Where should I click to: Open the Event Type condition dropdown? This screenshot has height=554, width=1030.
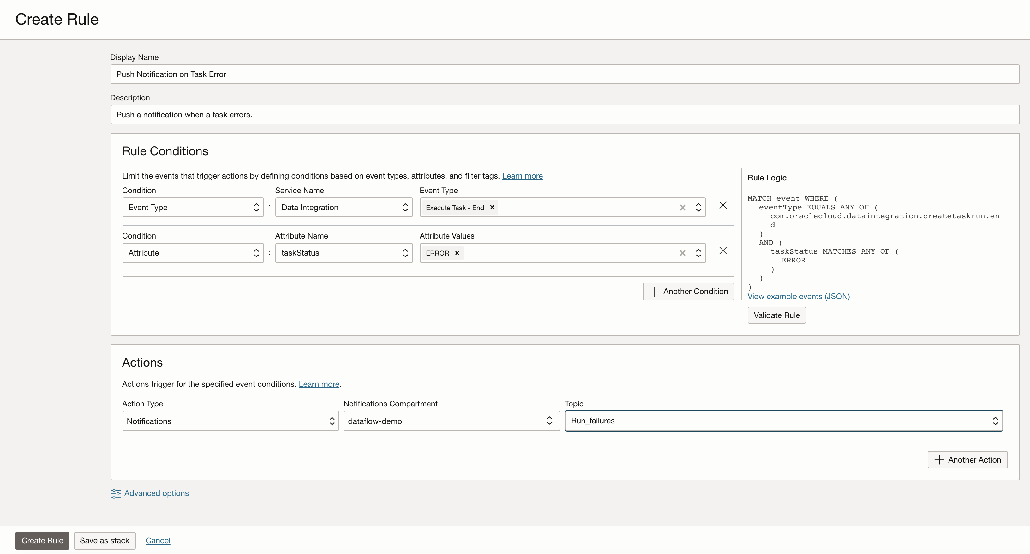[x=193, y=207]
